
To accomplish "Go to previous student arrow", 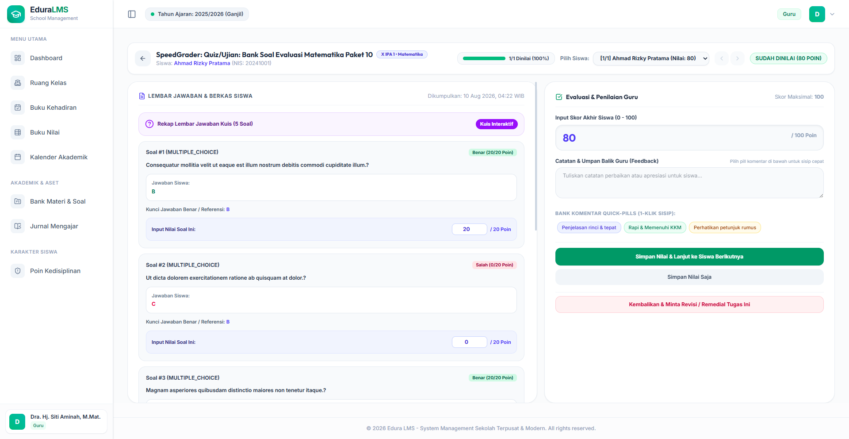I will pos(722,58).
